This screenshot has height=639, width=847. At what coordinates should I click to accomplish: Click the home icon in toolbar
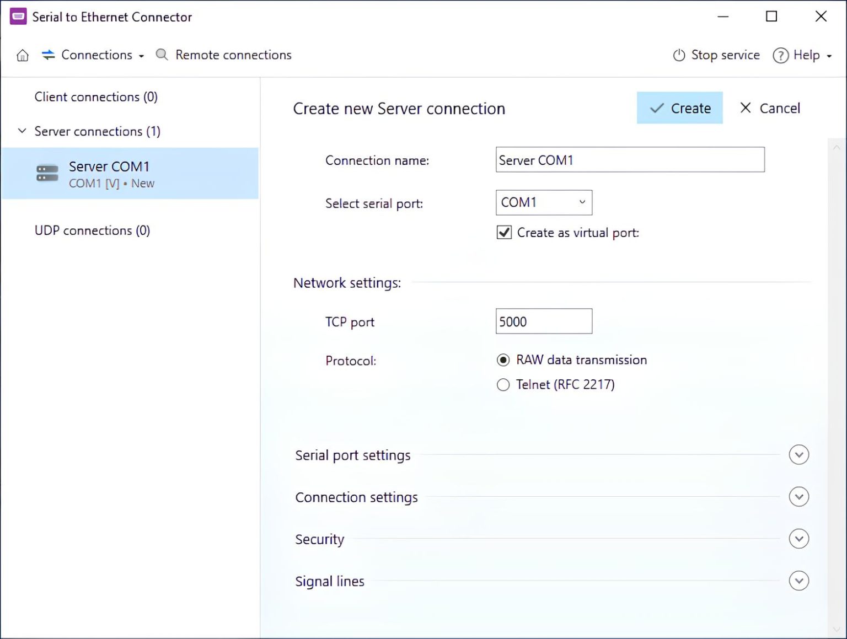click(23, 55)
